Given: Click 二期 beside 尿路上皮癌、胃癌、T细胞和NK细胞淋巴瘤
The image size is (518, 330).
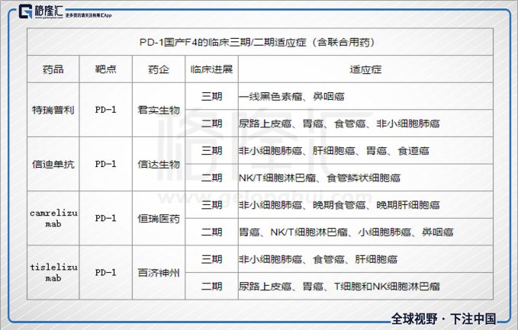Looking at the screenshot, I should [211, 286].
